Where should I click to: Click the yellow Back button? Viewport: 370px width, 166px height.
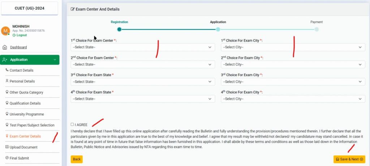77,159
